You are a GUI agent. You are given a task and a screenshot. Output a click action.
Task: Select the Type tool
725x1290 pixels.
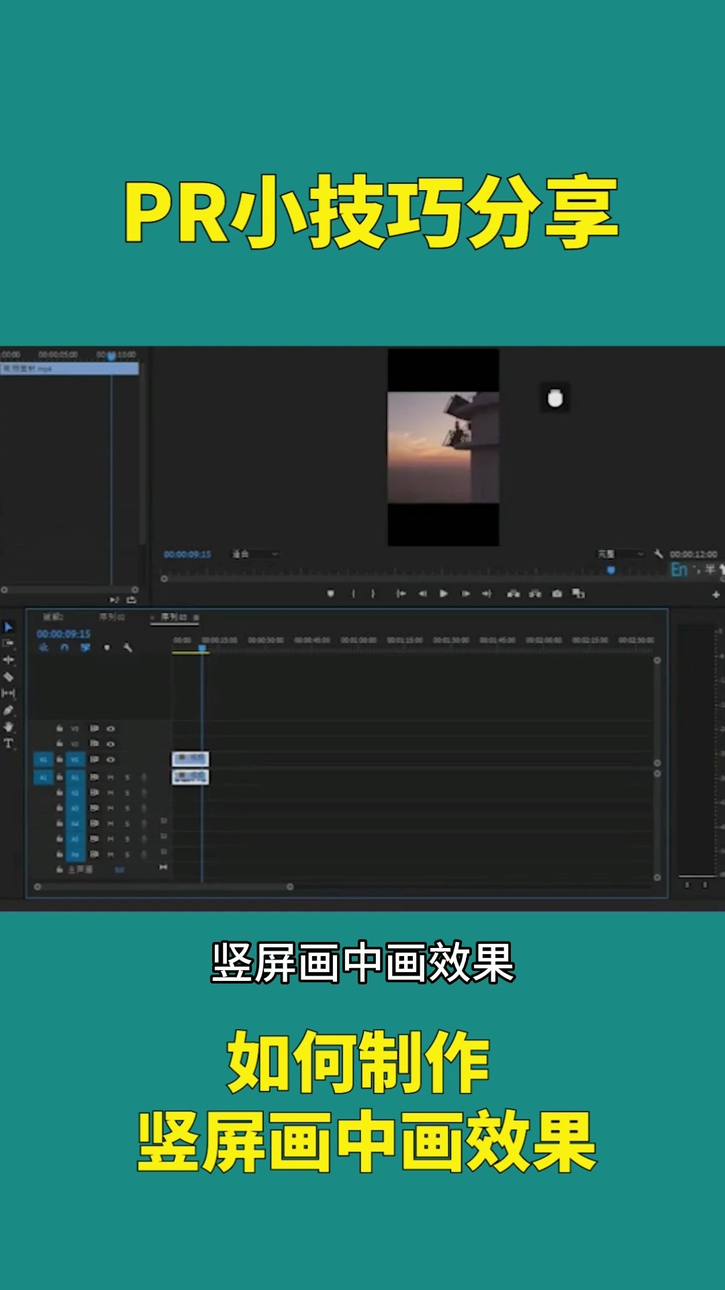[9, 743]
